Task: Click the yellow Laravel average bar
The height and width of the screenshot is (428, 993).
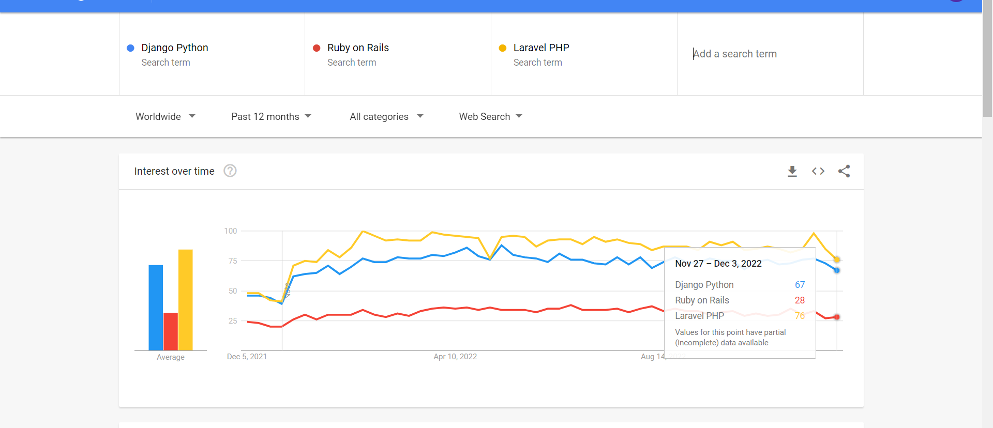Action: [186, 300]
